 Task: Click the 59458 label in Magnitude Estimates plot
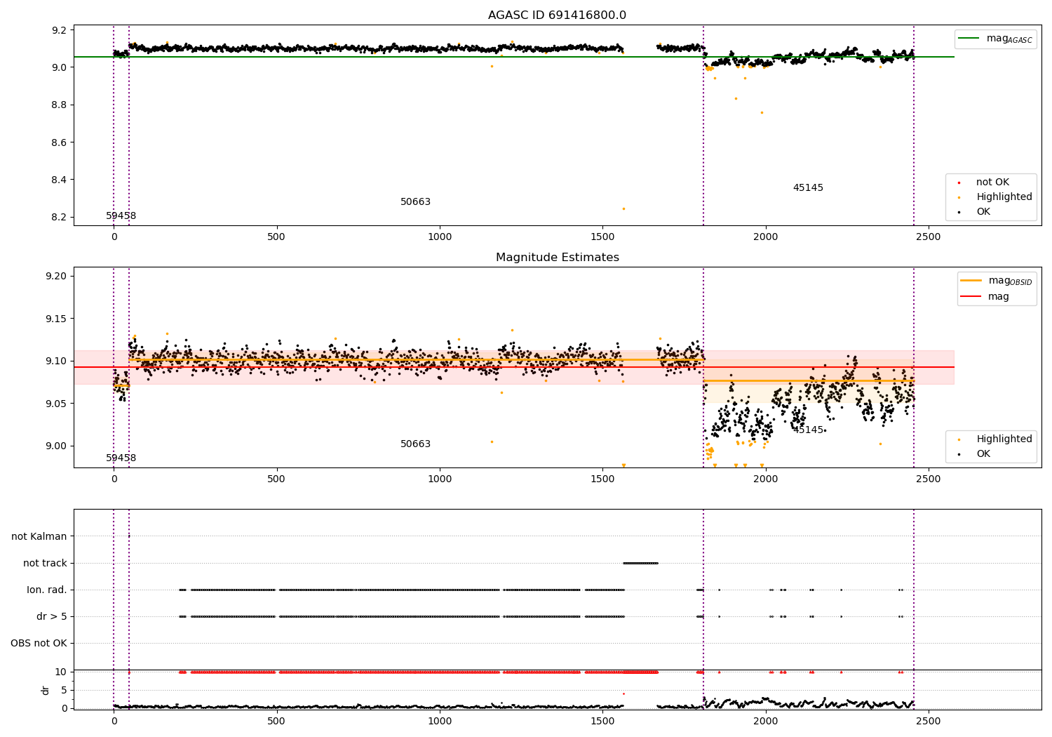(x=121, y=458)
